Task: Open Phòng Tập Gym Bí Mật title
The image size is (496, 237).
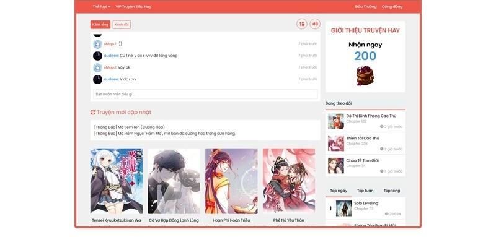Action: (x=375, y=225)
